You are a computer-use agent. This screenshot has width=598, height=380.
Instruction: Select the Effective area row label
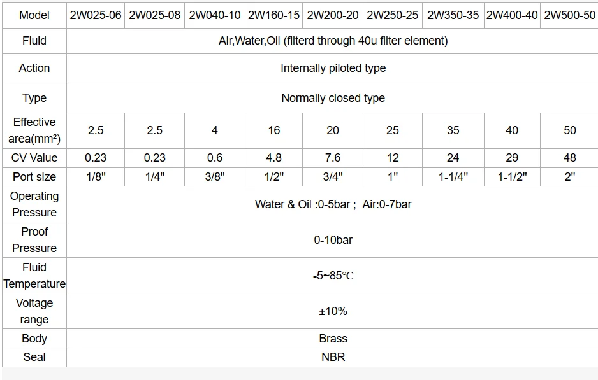34,130
